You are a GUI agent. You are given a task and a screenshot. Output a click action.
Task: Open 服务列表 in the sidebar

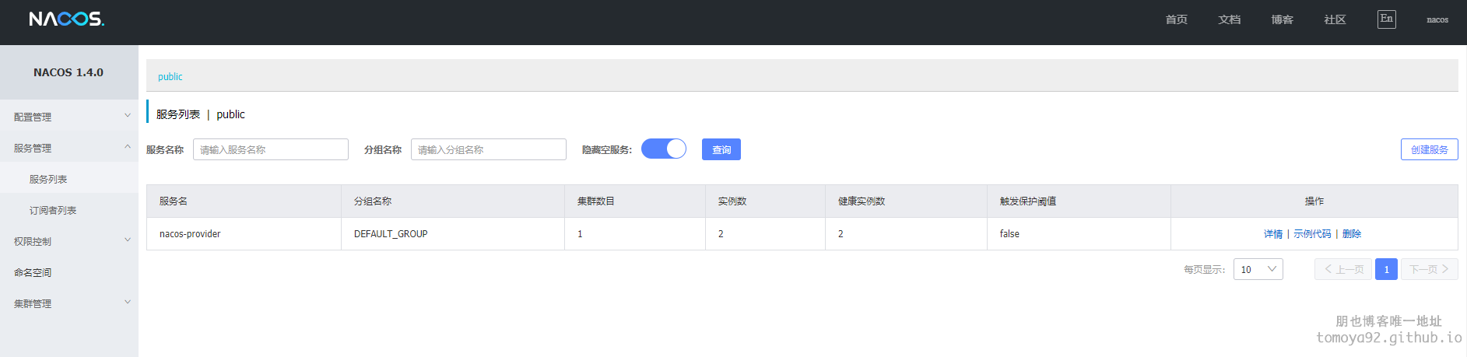point(69,179)
